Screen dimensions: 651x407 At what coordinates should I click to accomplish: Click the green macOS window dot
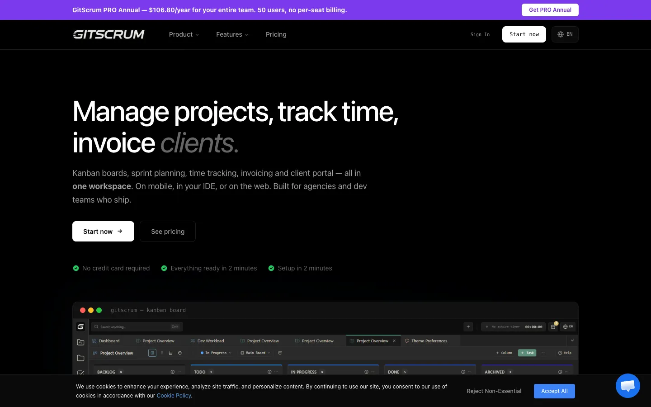(x=99, y=310)
